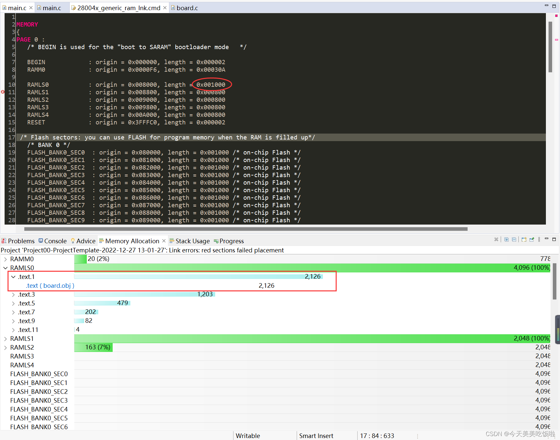Pin the Memory Allocation view
This screenshot has height=440, width=560.
tap(532, 239)
